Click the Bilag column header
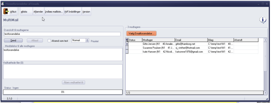 pos(220,40)
